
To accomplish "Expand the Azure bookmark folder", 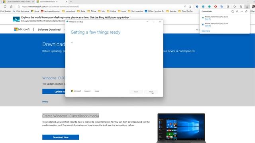I will 122,11.
